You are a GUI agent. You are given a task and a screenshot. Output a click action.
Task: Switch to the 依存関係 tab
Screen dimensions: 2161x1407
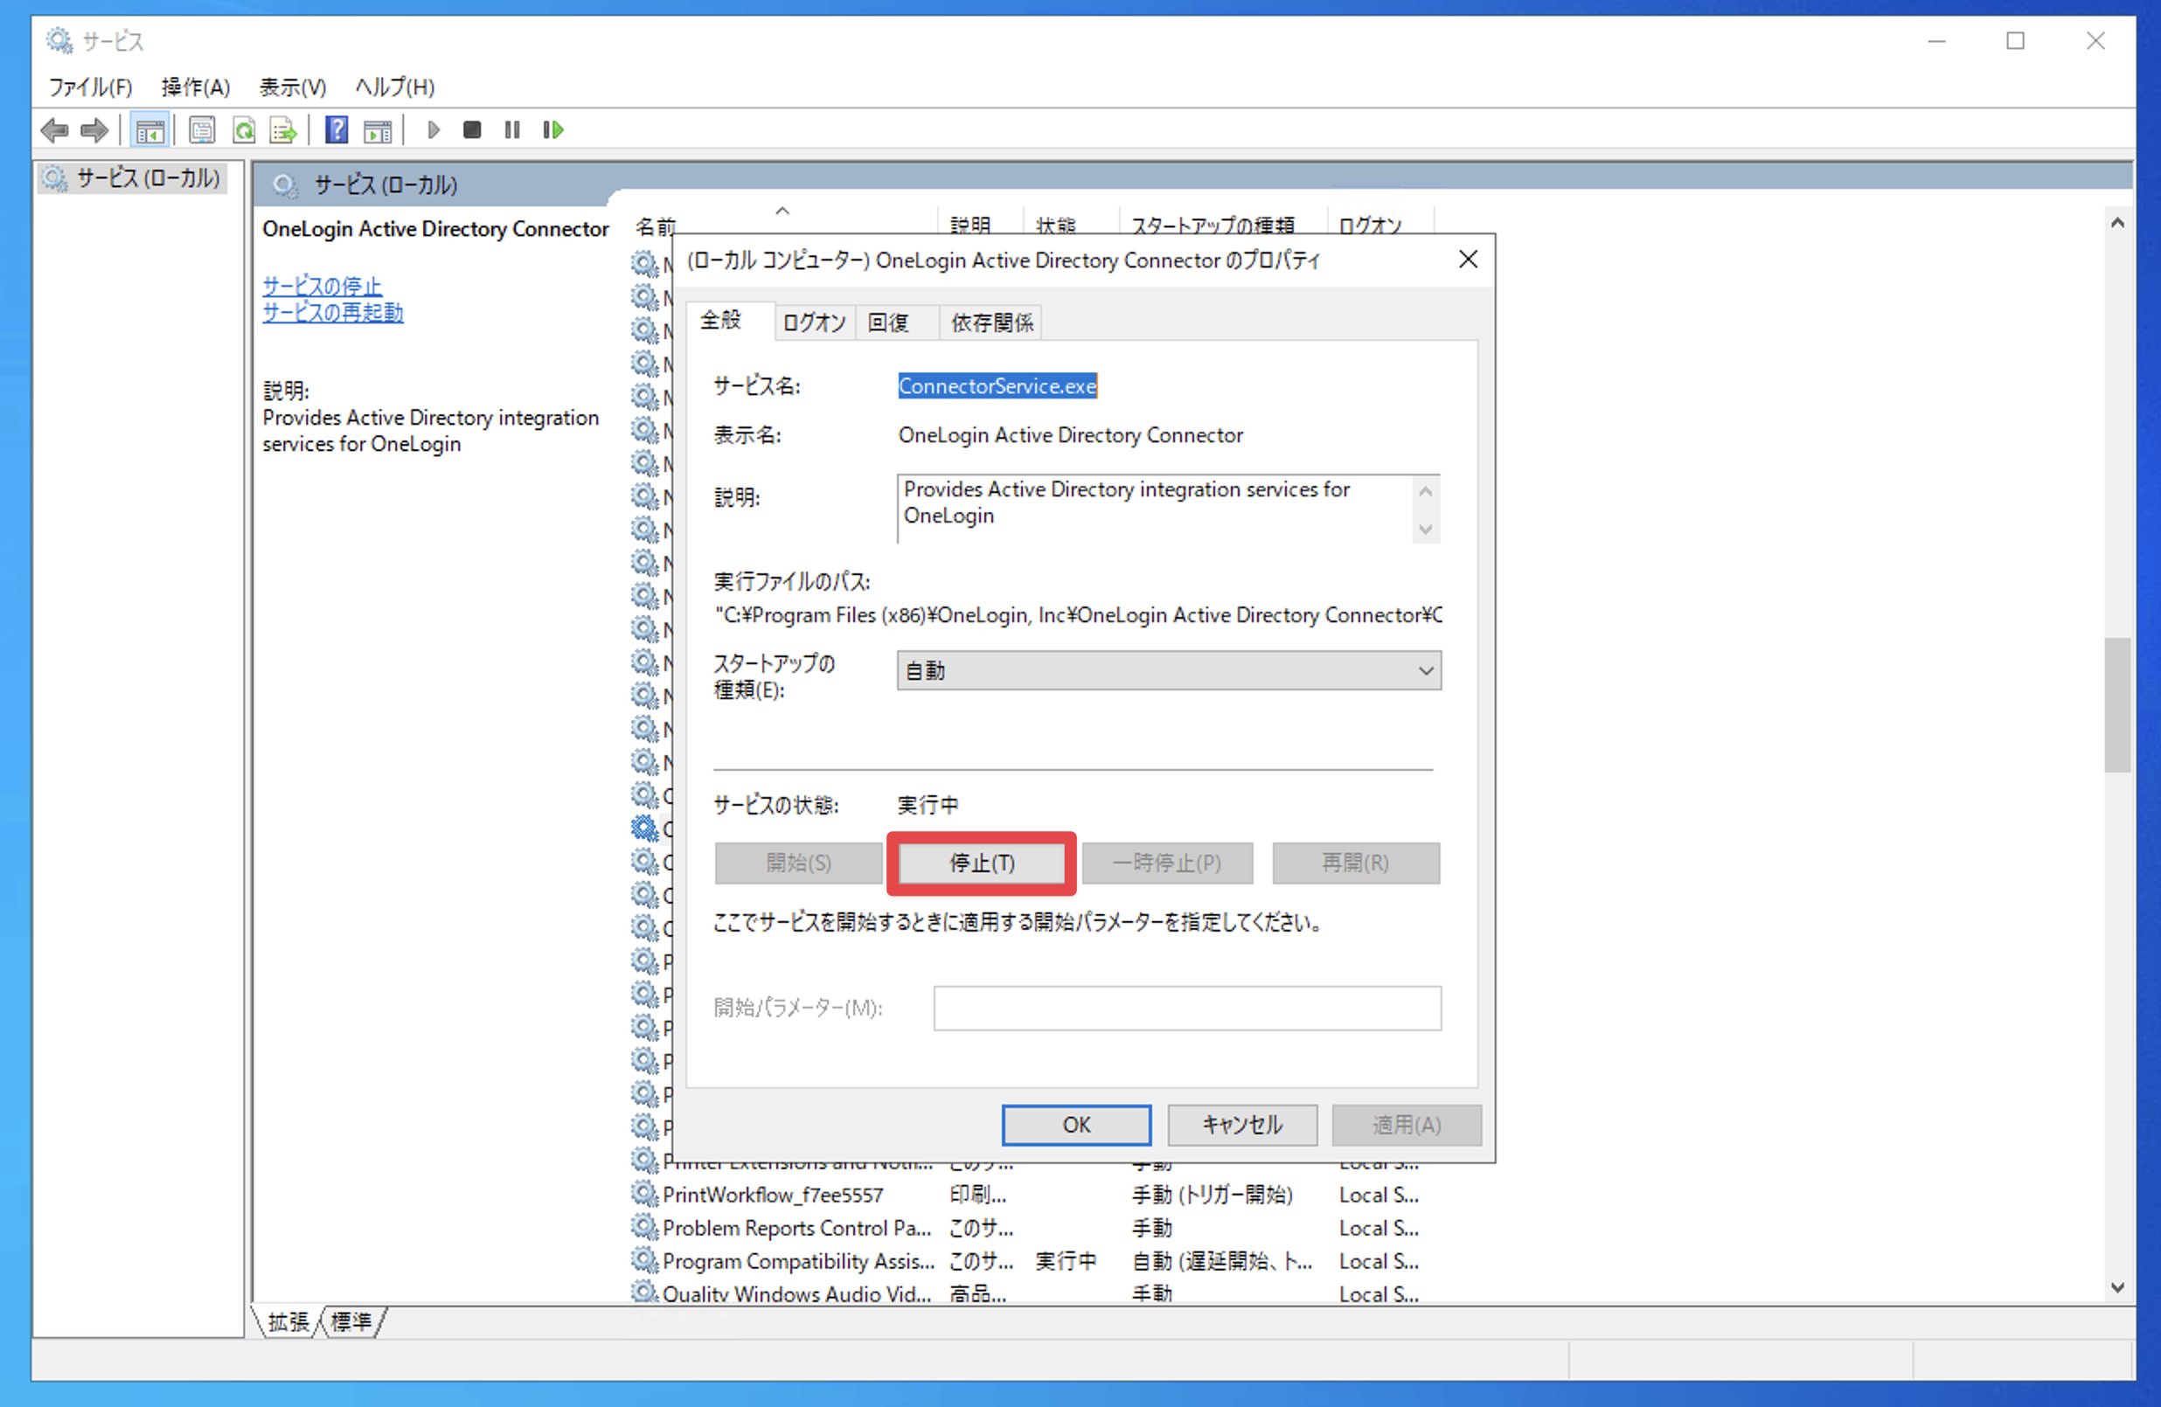(x=991, y=322)
